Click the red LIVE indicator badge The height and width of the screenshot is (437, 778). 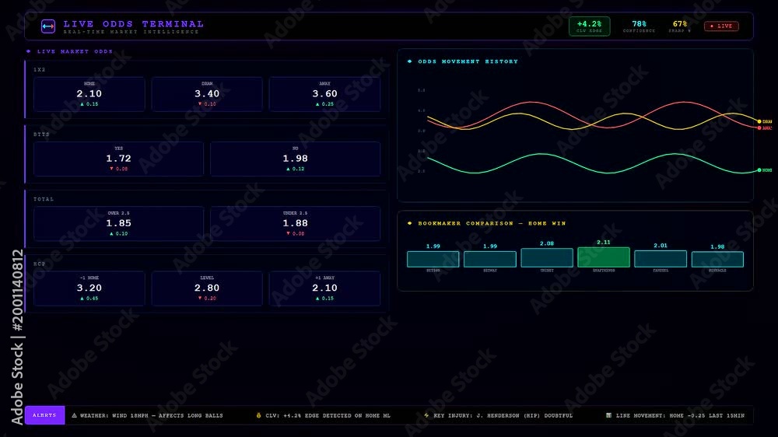click(721, 26)
